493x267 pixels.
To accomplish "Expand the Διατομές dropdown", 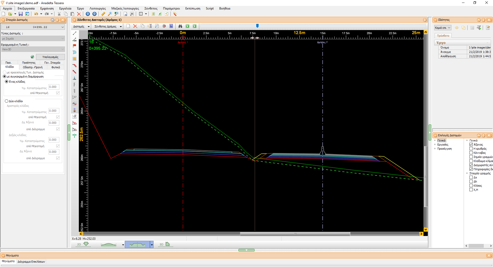I will [81, 26].
